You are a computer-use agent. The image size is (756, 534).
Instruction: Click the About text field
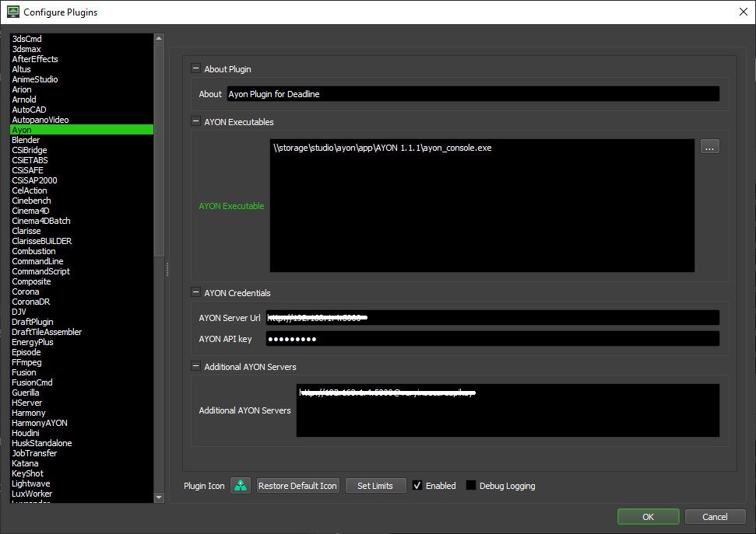473,94
